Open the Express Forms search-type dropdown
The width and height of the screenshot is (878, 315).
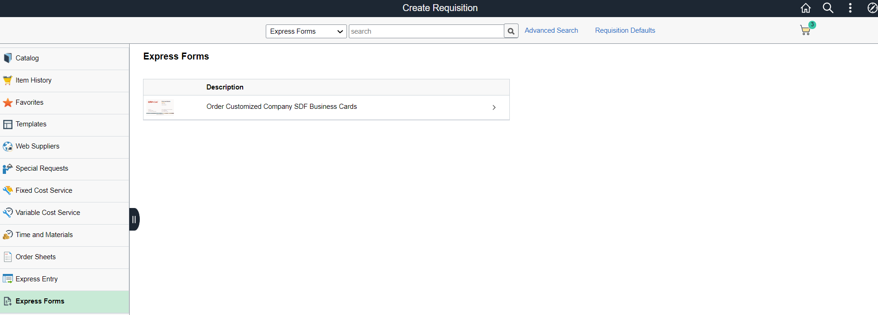point(306,31)
